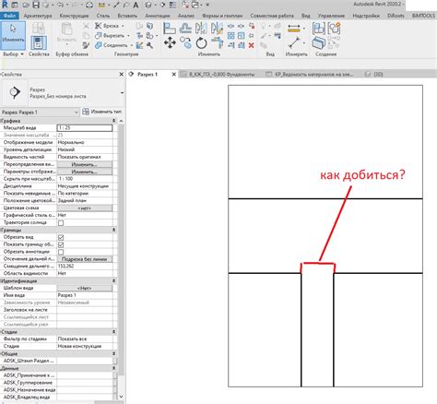Open the Свойства properties palette icon
This screenshot has height=404, width=437.
39,42
